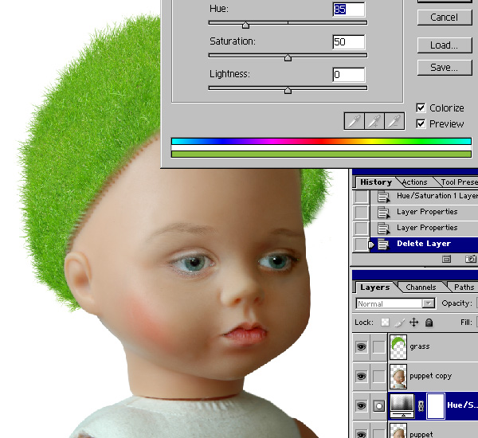Image resolution: width=478 pixels, height=438 pixels.
Task: Click the Saturation slider handle
Action: point(288,58)
